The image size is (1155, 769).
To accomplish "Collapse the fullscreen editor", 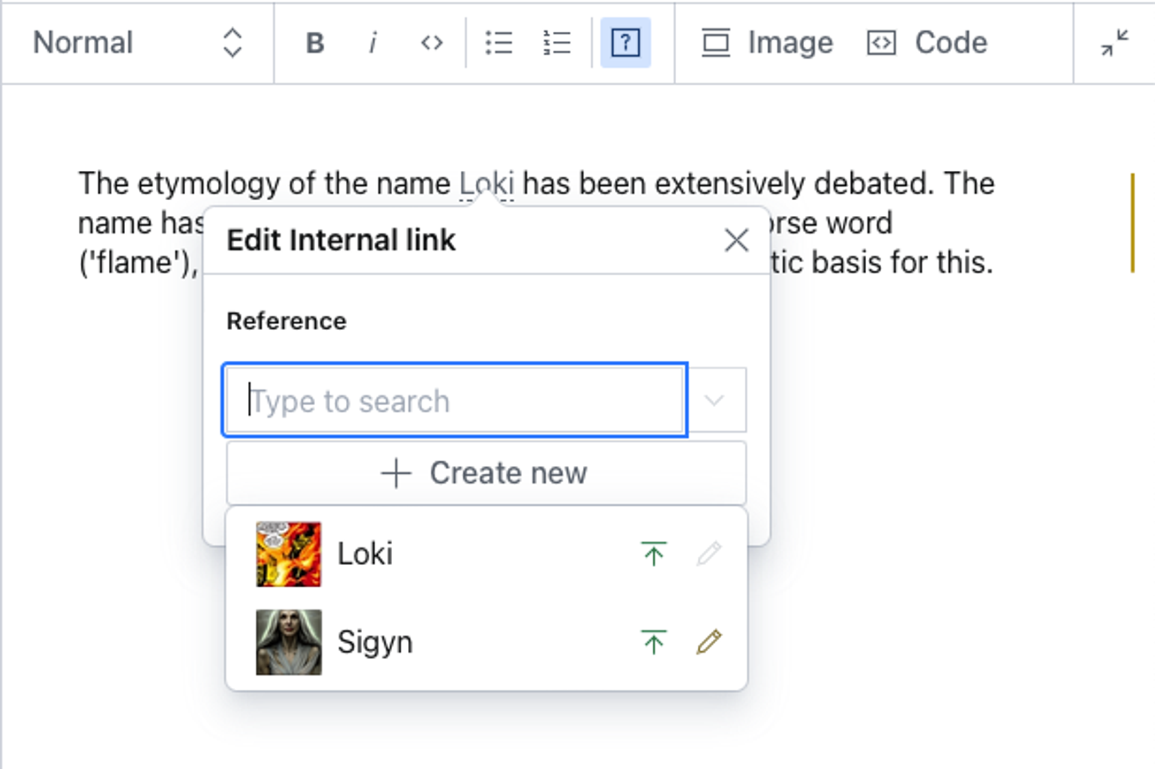I will [x=1114, y=43].
